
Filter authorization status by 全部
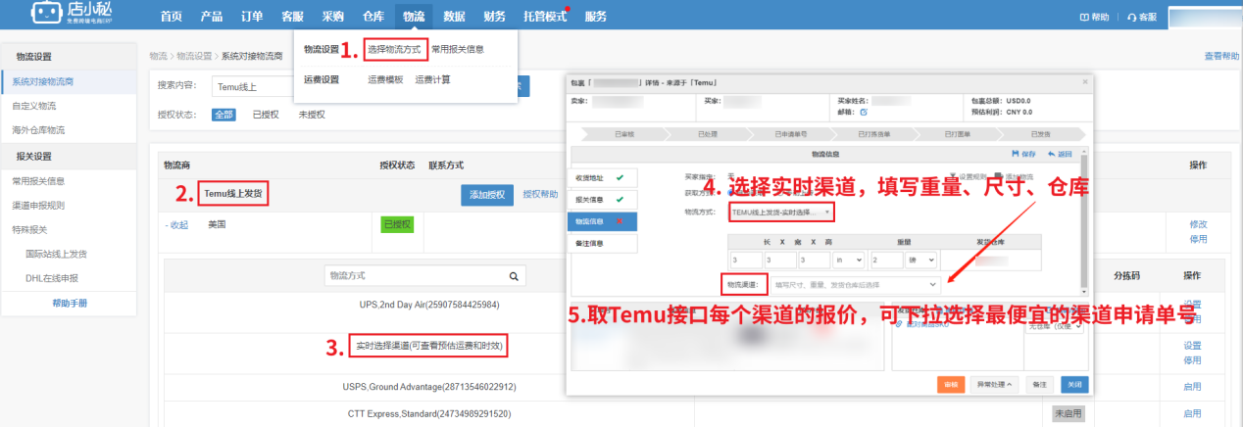[224, 115]
